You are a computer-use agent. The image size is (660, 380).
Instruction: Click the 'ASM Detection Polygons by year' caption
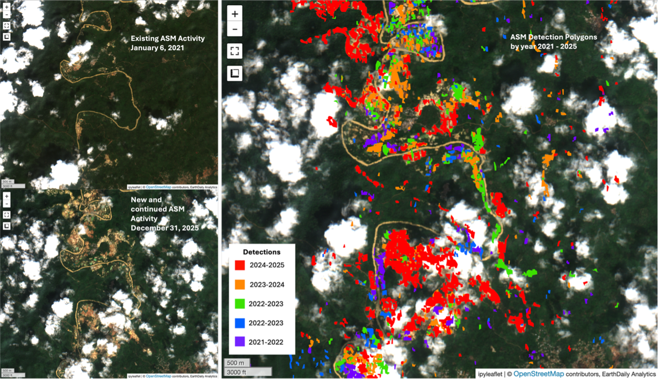point(554,42)
